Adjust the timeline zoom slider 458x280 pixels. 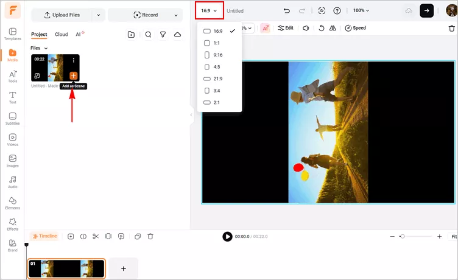pos(402,236)
